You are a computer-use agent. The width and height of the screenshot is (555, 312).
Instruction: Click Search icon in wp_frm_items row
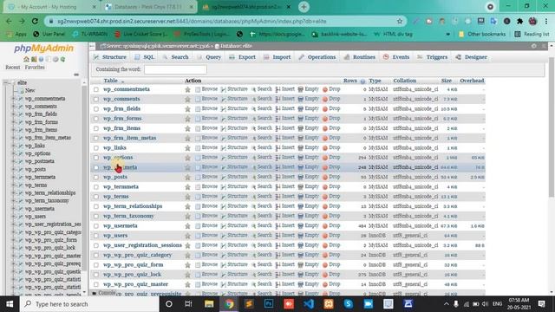(253, 128)
